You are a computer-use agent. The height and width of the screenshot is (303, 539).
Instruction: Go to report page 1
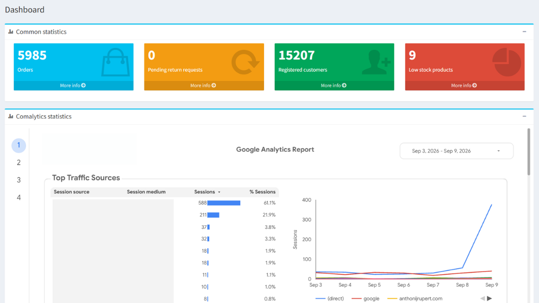[18, 145]
